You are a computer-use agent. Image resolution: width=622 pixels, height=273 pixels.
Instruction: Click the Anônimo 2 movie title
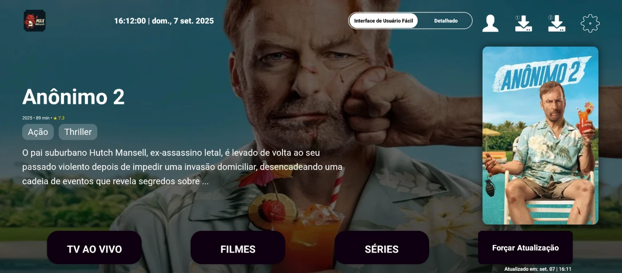73,97
